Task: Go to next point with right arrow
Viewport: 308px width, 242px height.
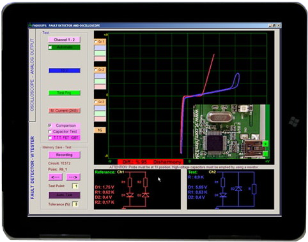Action: point(73,177)
